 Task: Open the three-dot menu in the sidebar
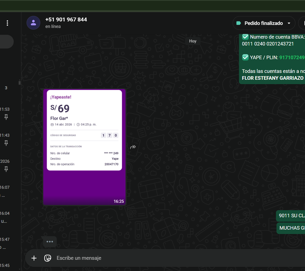[x=7, y=23]
